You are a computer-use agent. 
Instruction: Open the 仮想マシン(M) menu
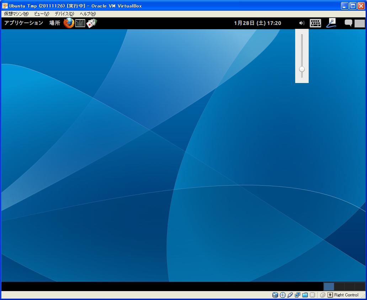pyautogui.click(x=16, y=14)
